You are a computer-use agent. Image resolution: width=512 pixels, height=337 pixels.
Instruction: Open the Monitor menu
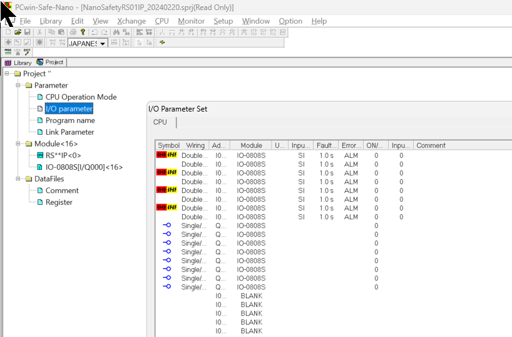191,21
